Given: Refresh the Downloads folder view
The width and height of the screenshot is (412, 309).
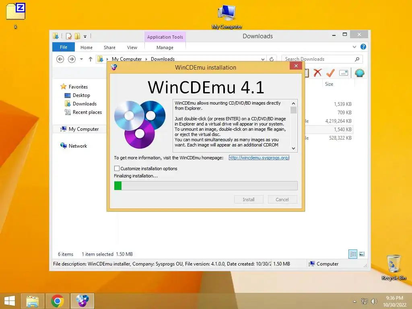Looking at the screenshot, I should point(272,59).
